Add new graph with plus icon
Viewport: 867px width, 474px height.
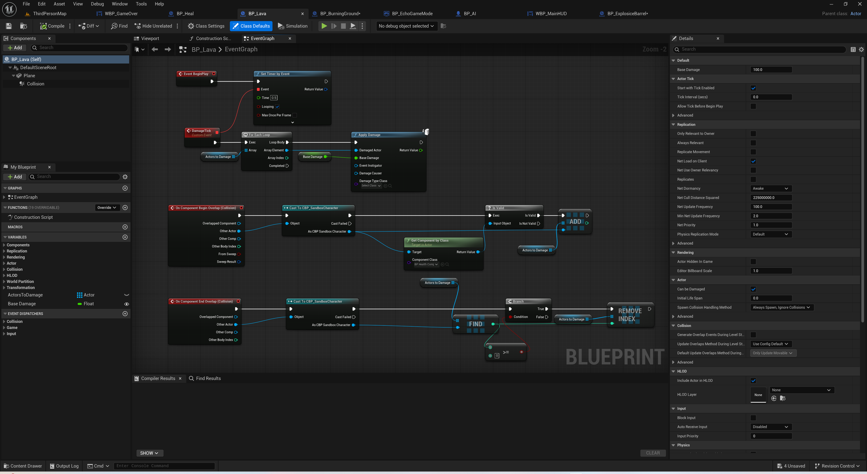pyautogui.click(x=125, y=188)
